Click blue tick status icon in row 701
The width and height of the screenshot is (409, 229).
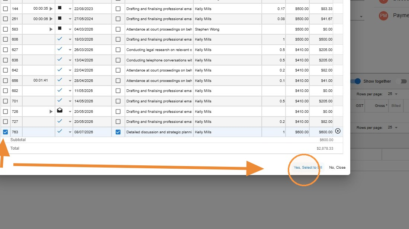click(60, 100)
